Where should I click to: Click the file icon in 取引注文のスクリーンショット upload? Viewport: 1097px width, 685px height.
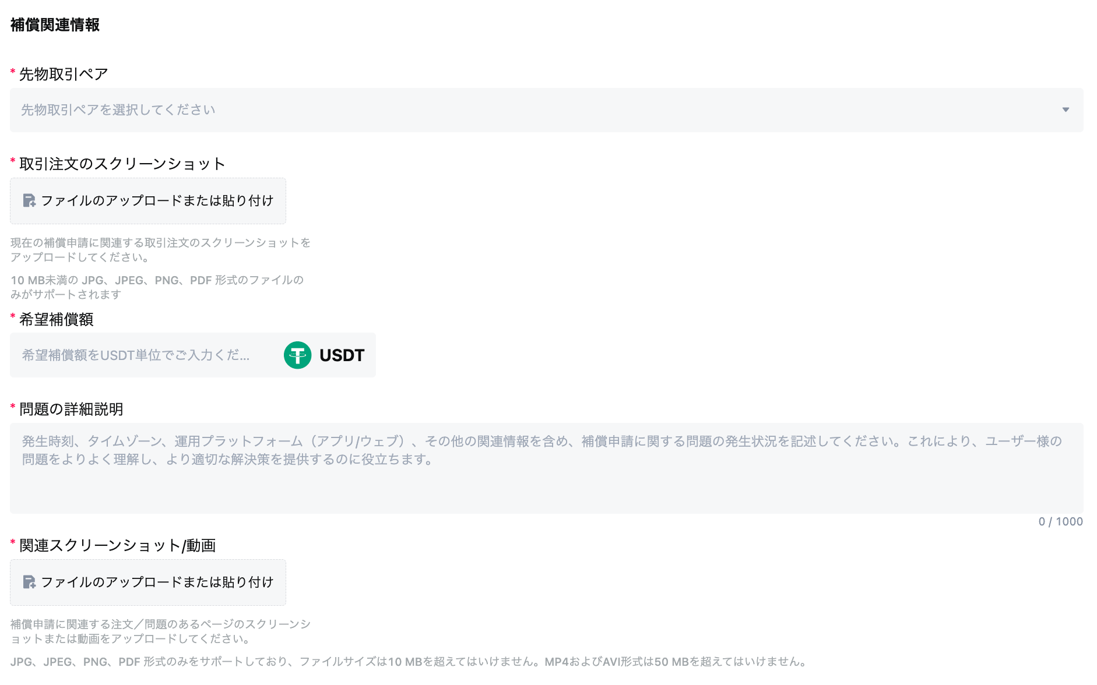29,201
